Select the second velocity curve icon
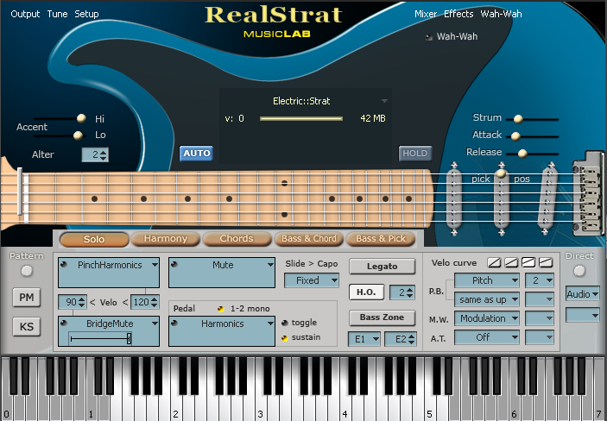 pos(511,263)
